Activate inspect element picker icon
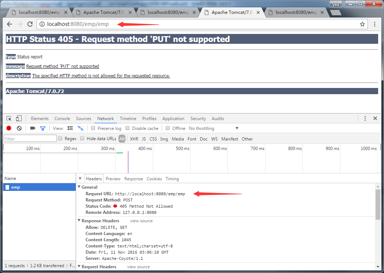Image resolution: width=384 pixels, height=273 pixels. coord(9,119)
